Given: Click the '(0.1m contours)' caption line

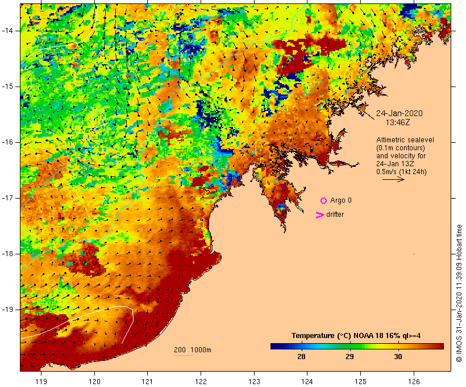Looking at the screenshot, I should [401, 148].
